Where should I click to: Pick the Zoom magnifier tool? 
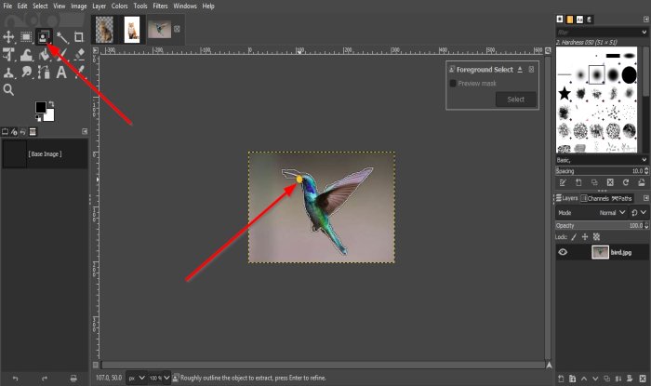point(8,90)
